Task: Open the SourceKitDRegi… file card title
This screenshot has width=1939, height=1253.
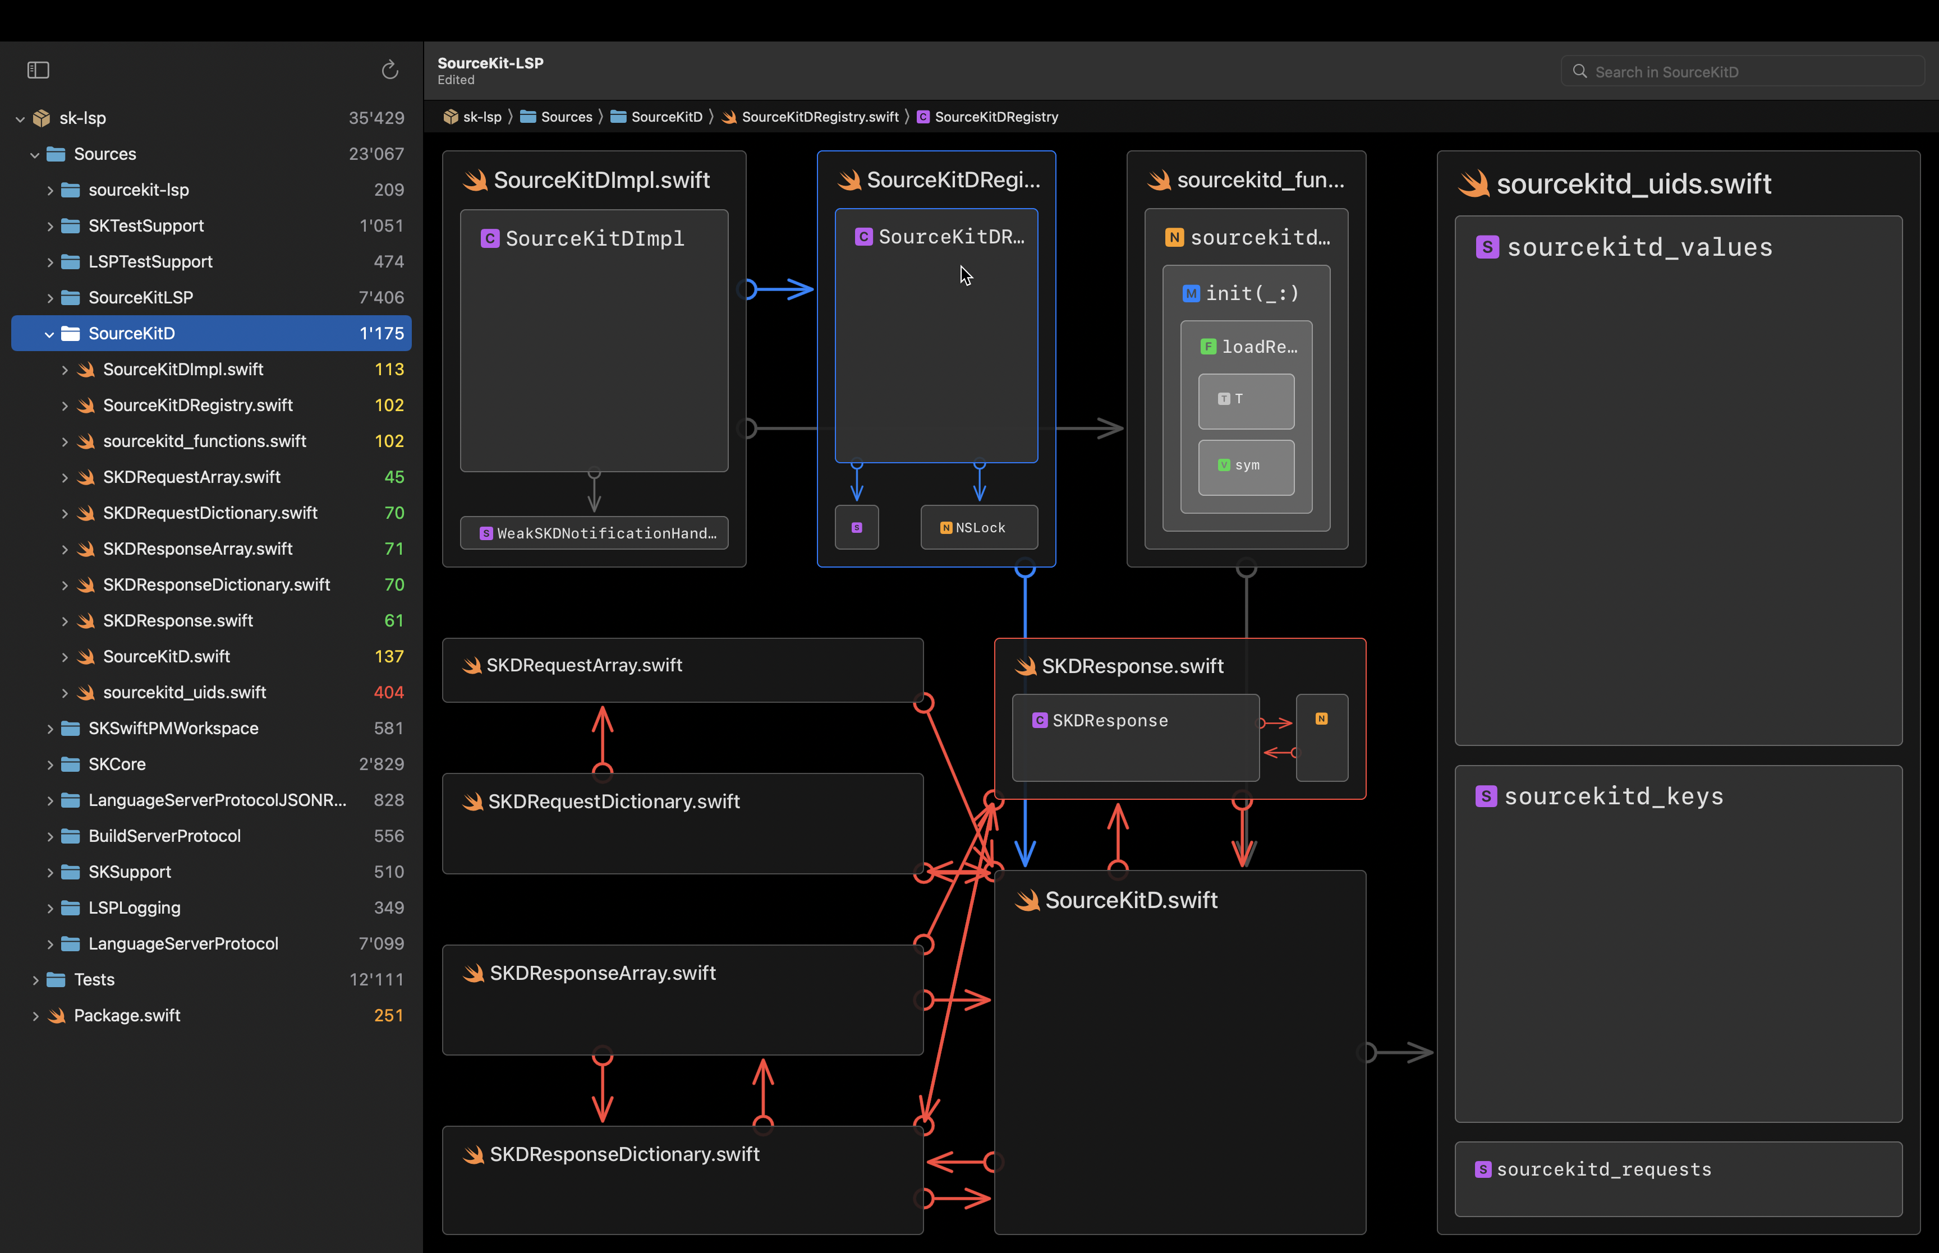Action: (953, 180)
